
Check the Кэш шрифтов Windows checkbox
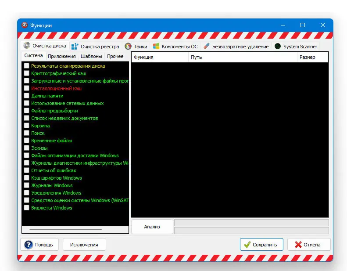[27, 177]
